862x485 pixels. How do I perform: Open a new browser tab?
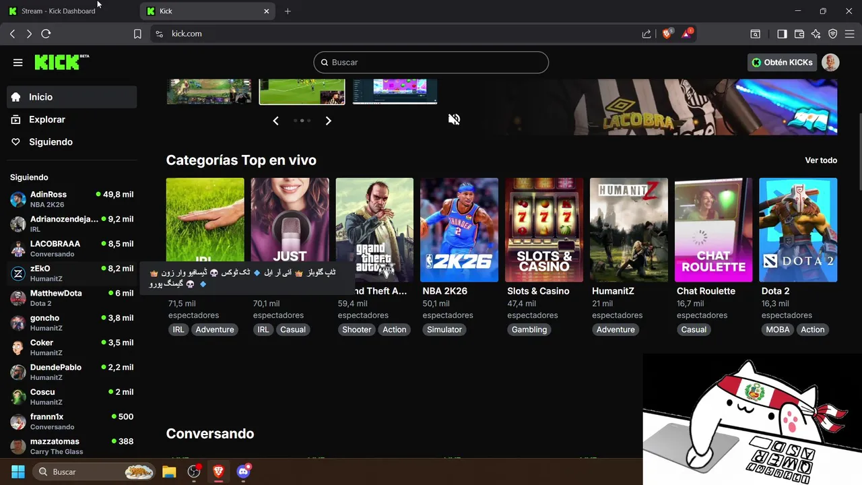(288, 11)
